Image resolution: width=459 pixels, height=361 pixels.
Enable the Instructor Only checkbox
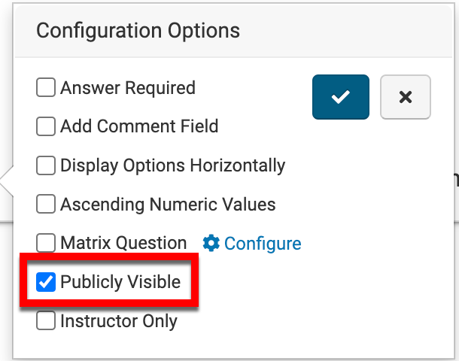(46, 321)
